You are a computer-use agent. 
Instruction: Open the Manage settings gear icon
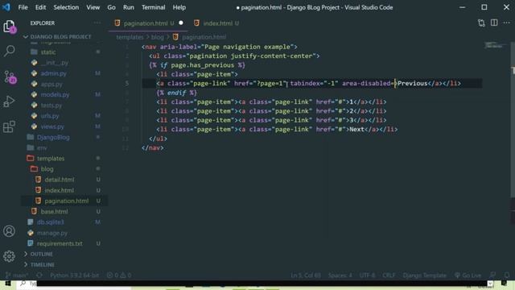point(9,256)
